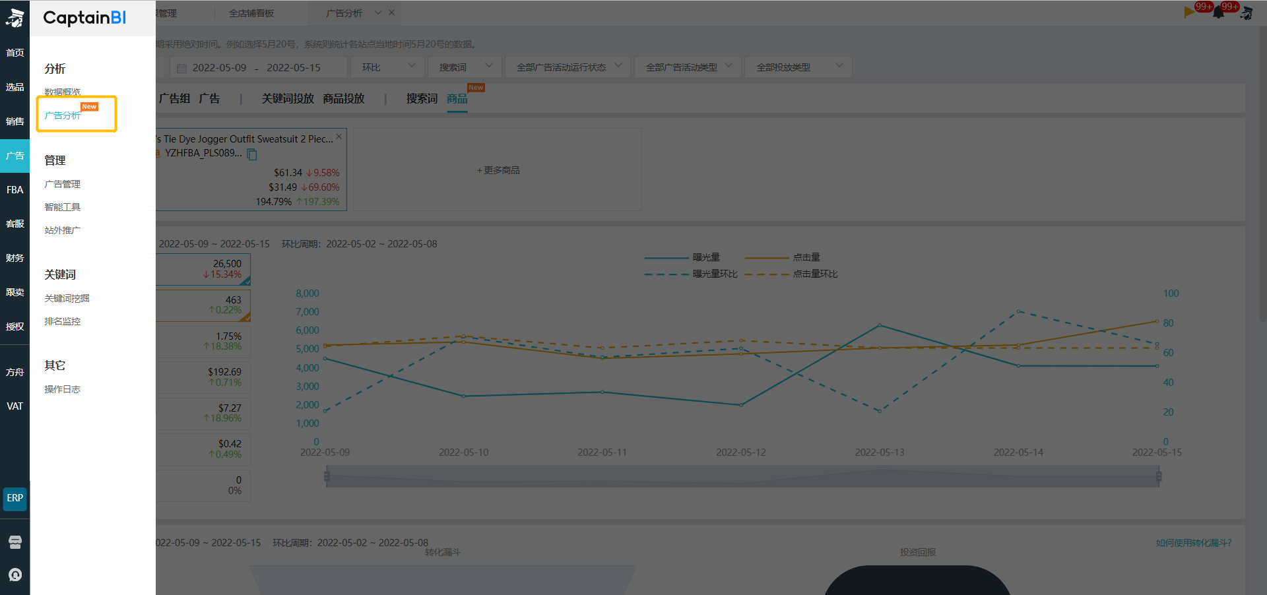The image size is (1267, 595).
Task: Select the 463 metric card
Action: point(203,305)
